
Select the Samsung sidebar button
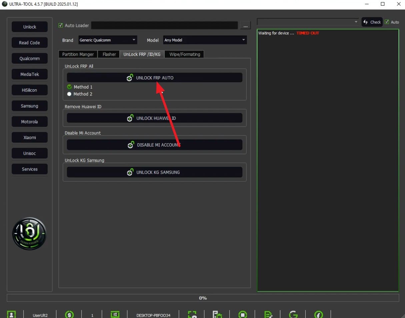[x=30, y=106]
